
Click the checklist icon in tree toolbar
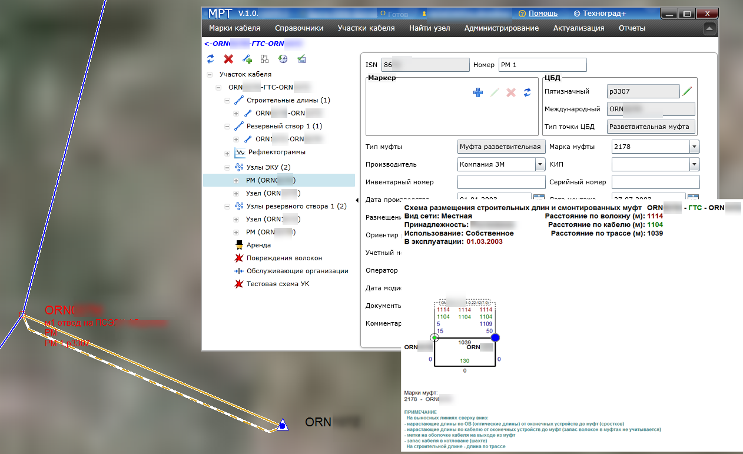(x=301, y=59)
